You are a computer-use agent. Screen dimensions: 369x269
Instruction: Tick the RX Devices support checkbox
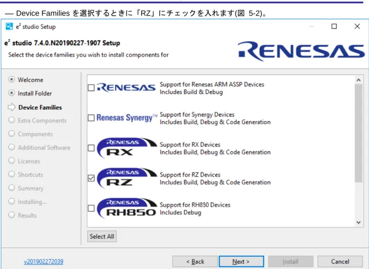click(91, 148)
